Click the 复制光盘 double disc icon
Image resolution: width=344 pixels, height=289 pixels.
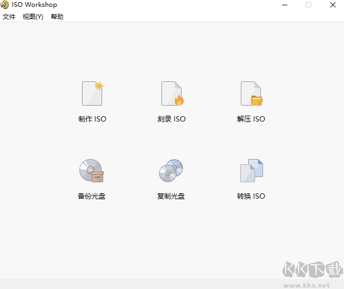point(171,171)
